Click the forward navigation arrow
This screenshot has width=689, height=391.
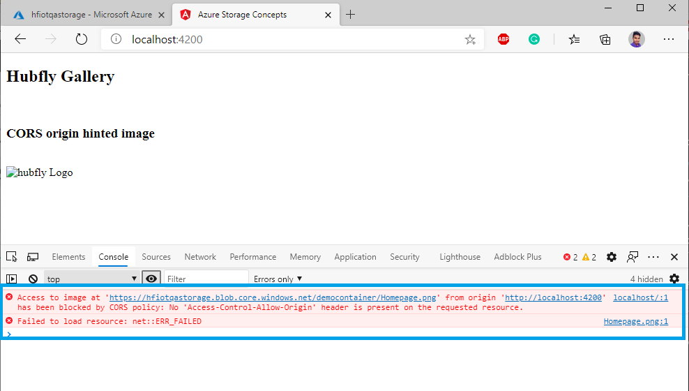click(x=50, y=39)
